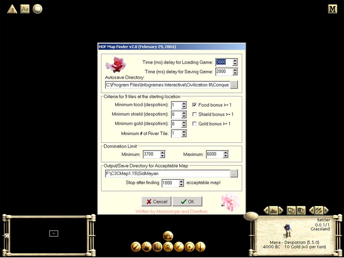Open the Civilopedia Aa icon
The height and width of the screenshot is (258, 344).
pyautogui.click(x=25, y=9)
